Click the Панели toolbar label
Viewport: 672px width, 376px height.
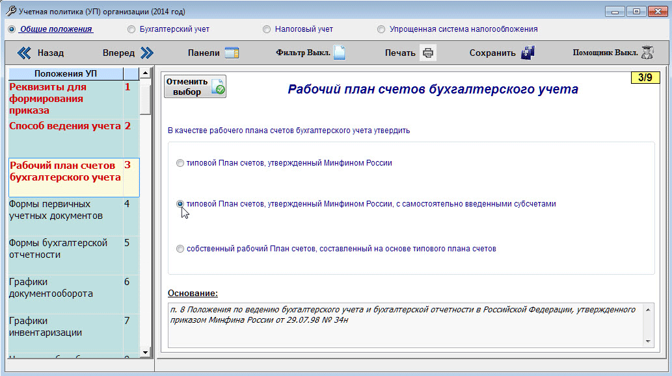[x=204, y=53]
